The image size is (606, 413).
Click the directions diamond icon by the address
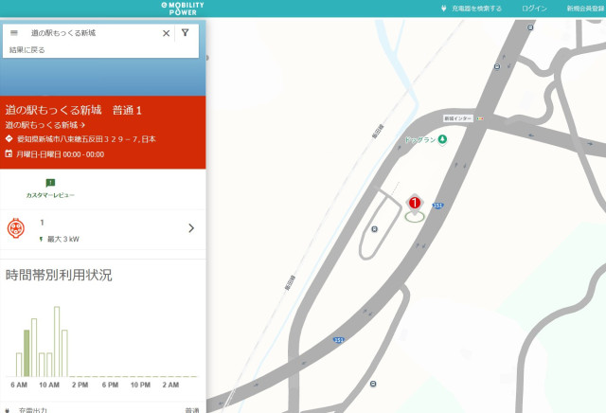(9, 138)
